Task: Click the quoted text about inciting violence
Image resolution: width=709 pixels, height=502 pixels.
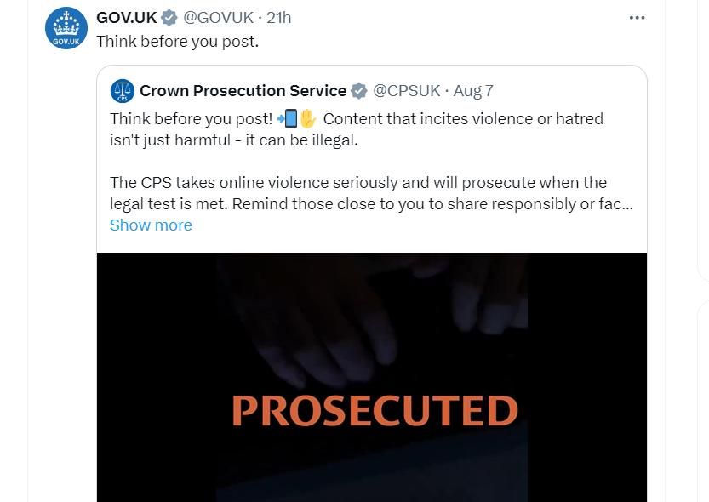Action: tap(357, 129)
